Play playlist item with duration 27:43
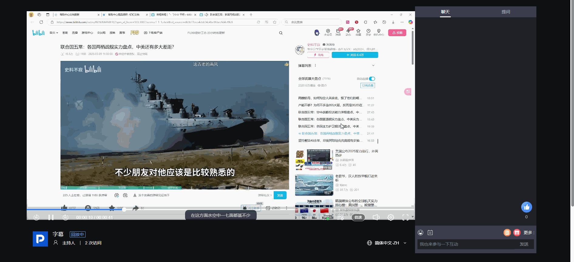The height and width of the screenshot is (262, 574). coord(336,112)
